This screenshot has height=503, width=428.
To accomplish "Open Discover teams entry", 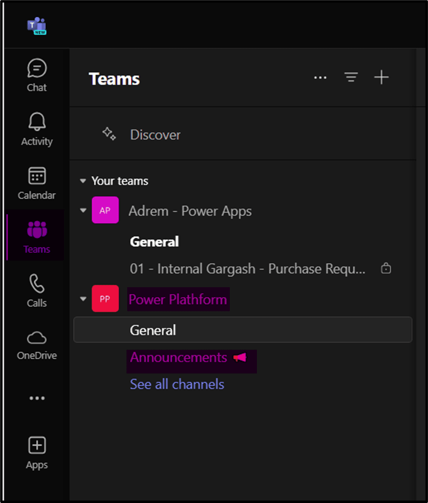I will (x=155, y=135).
